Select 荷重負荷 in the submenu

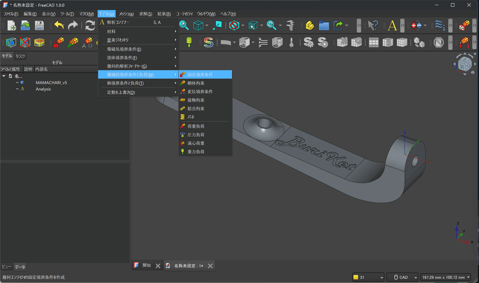(x=205, y=126)
